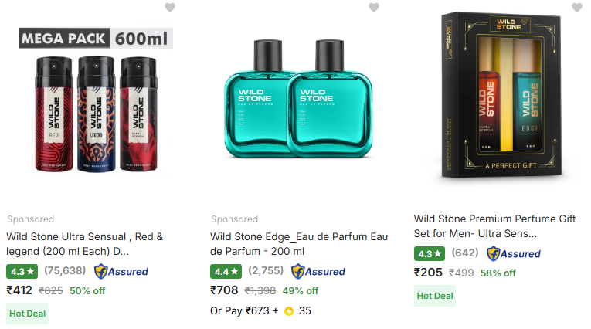The height and width of the screenshot is (329, 591).
Task: Open Wild Stone Edge Eau de Parfum title
Action: coord(298,244)
